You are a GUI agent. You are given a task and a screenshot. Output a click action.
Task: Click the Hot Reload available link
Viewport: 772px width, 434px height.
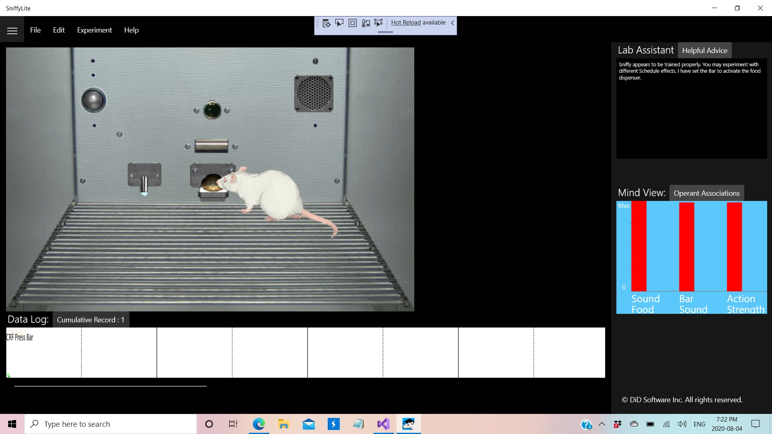(x=406, y=23)
